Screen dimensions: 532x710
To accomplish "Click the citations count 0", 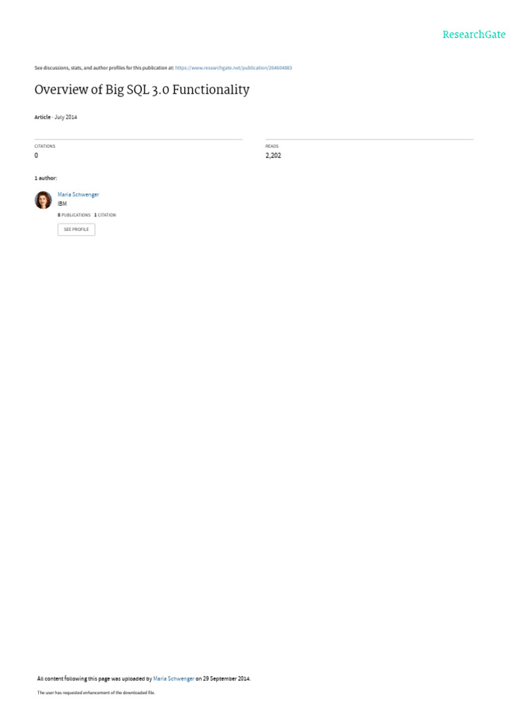I will point(36,155).
